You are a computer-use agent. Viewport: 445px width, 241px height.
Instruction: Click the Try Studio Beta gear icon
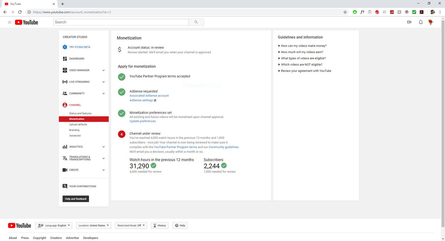pyautogui.click(x=65, y=47)
